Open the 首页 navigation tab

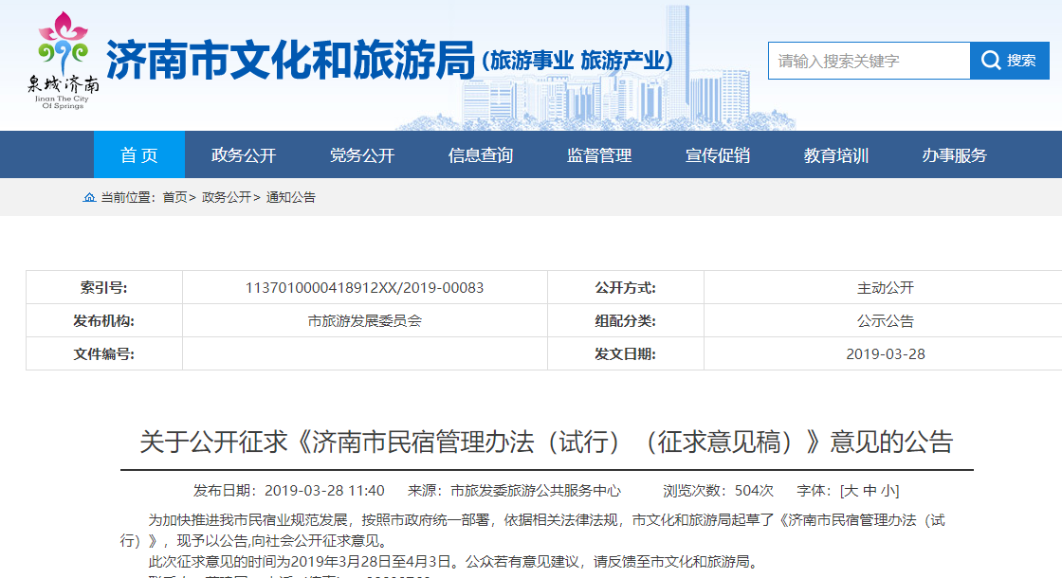138,155
